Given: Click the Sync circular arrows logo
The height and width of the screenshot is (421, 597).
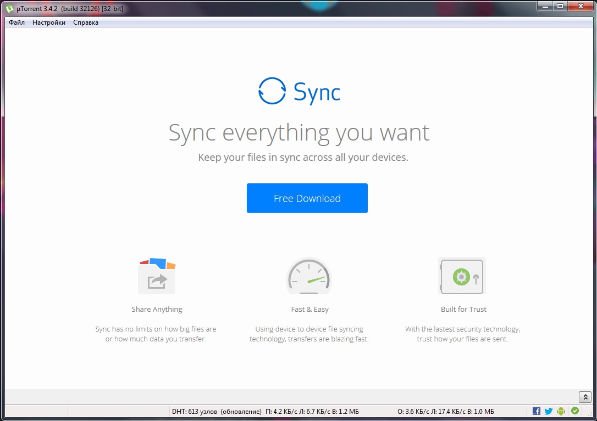Looking at the screenshot, I should (x=272, y=91).
